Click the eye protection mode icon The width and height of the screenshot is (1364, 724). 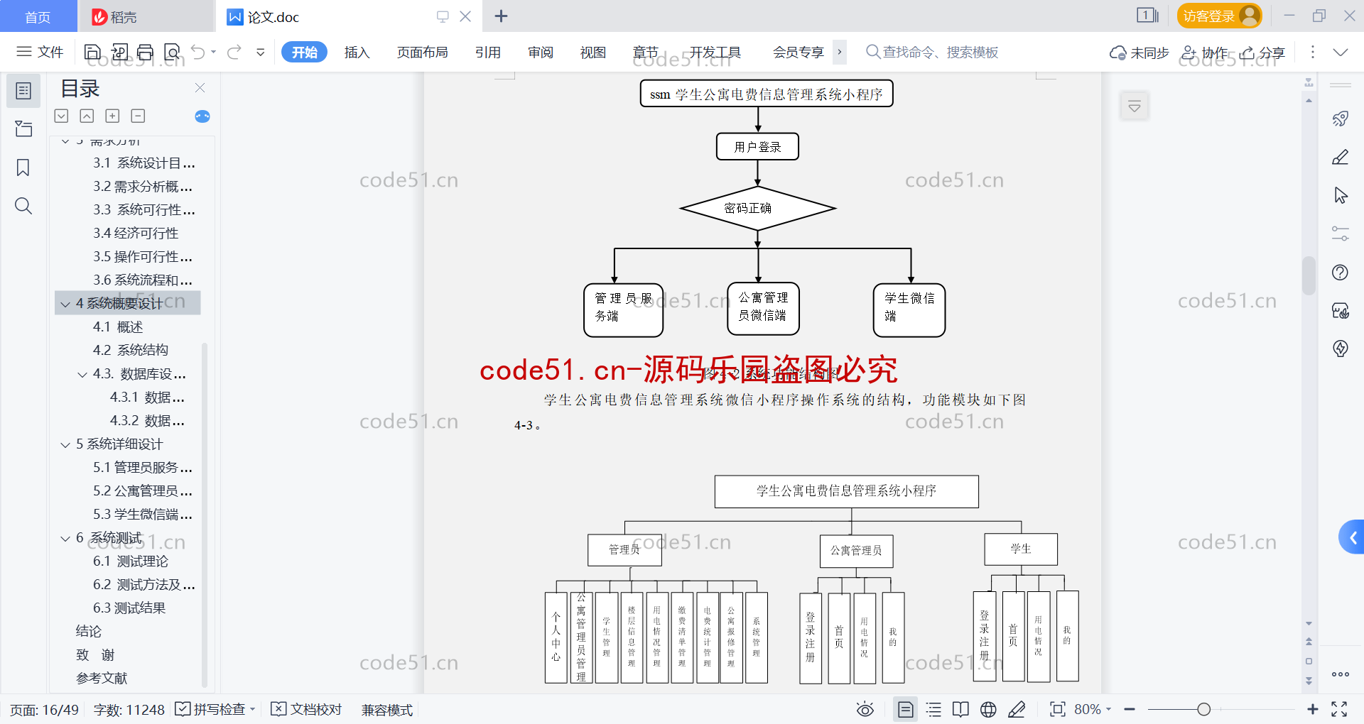click(x=865, y=709)
